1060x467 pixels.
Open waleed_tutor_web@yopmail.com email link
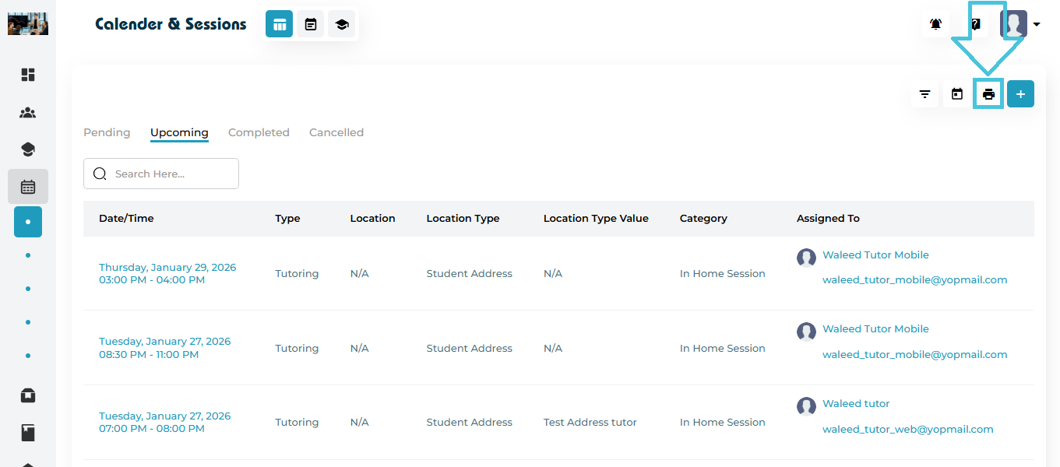pos(907,429)
